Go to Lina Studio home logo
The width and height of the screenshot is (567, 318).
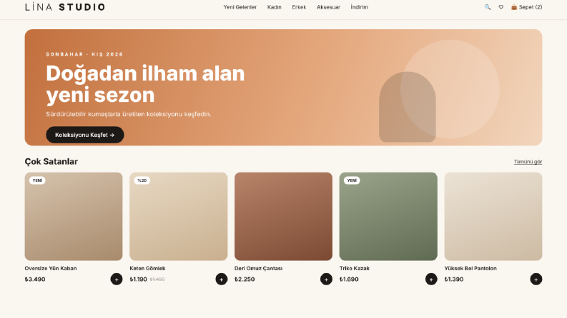[65, 7]
